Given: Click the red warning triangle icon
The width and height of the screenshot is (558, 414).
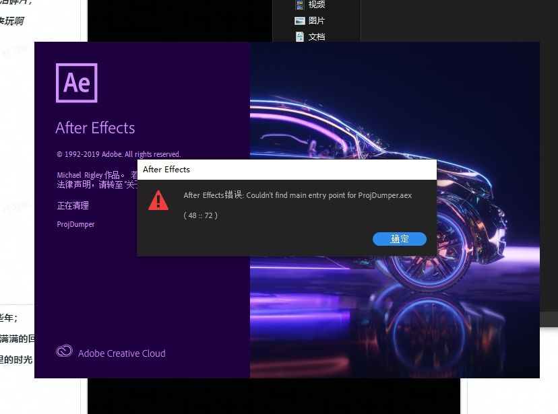Looking at the screenshot, I should coord(158,200).
